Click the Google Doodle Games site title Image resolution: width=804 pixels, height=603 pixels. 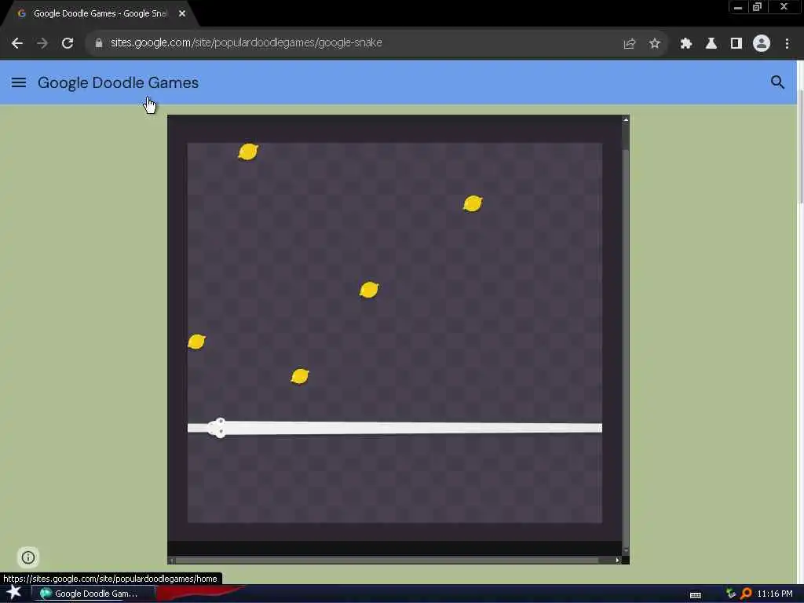click(118, 82)
